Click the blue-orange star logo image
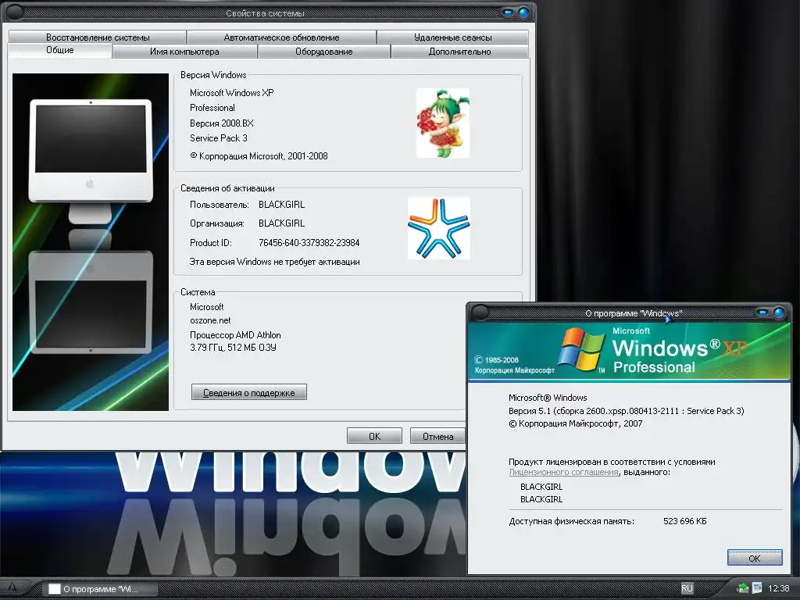800x600 pixels. pos(439,228)
